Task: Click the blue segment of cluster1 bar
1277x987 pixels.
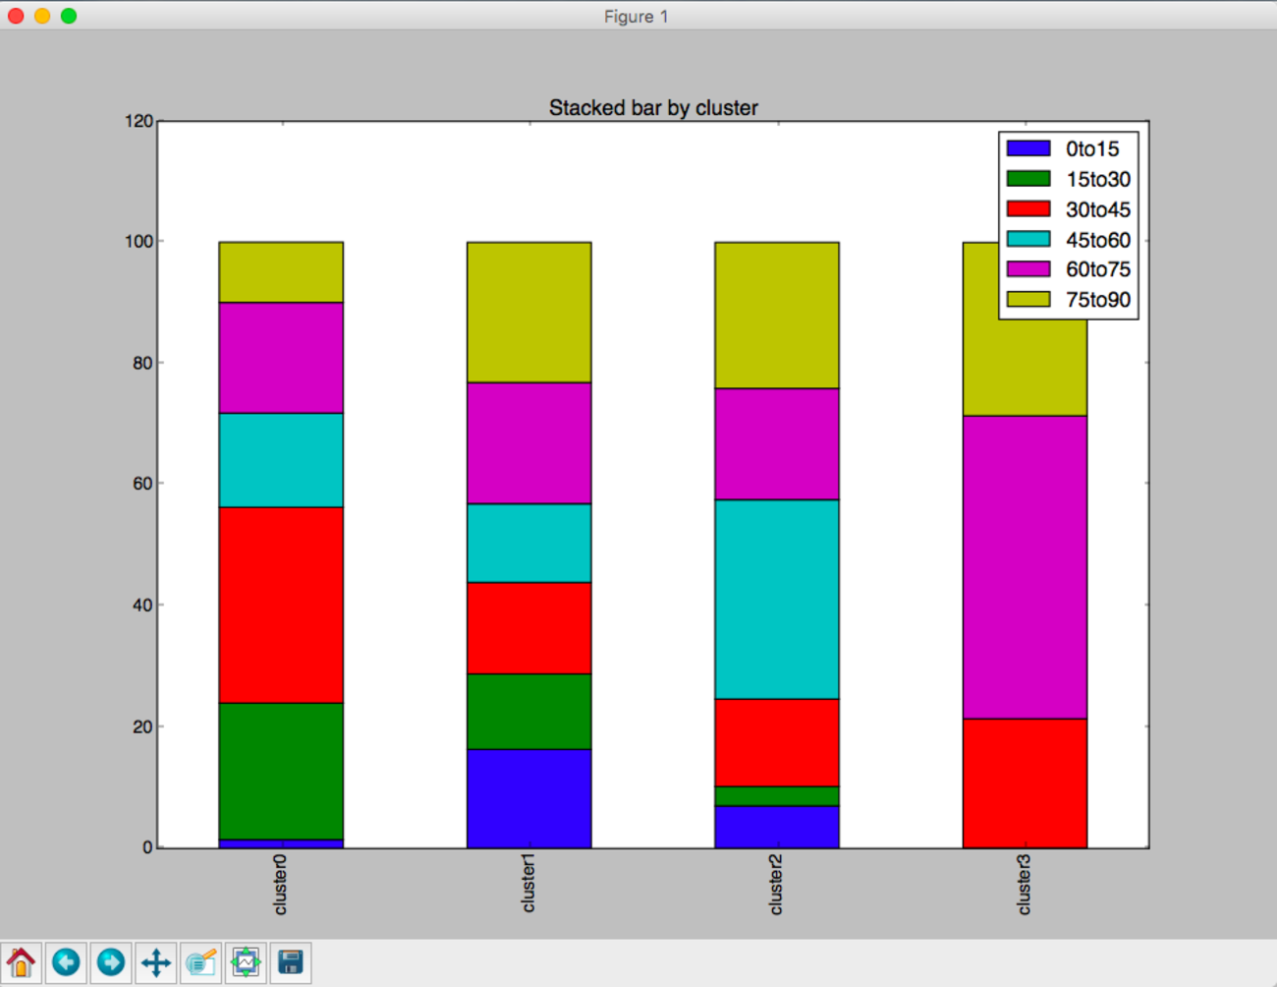Action: click(x=528, y=798)
